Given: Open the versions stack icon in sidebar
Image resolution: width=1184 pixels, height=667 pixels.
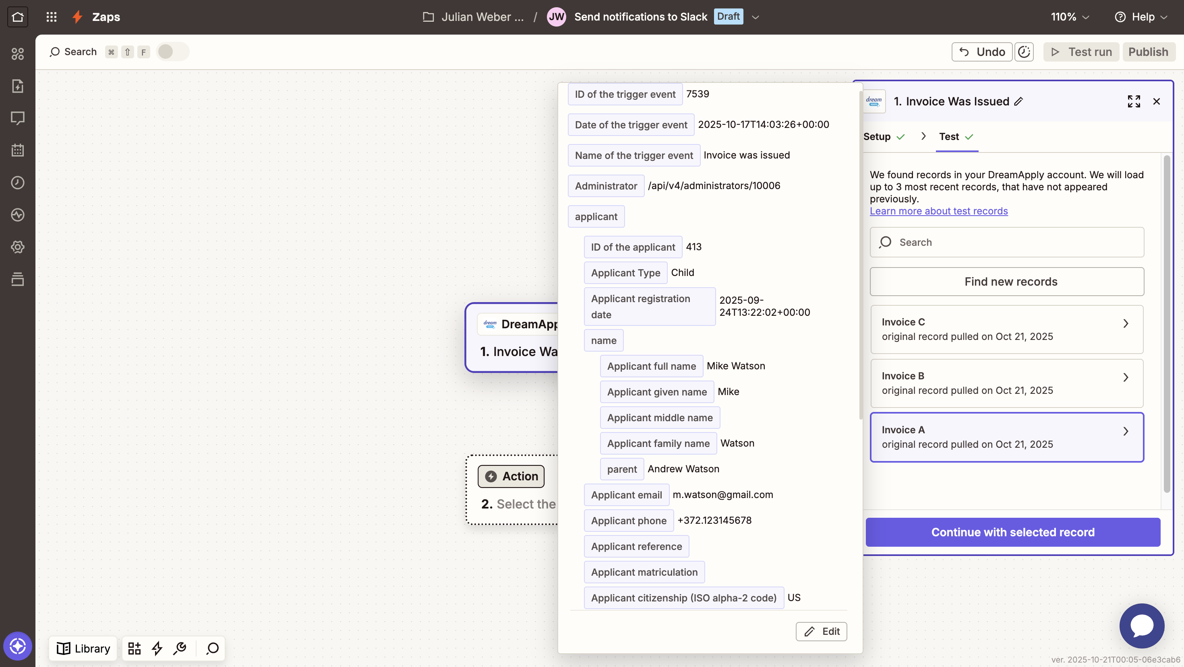Looking at the screenshot, I should [x=17, y=279].
